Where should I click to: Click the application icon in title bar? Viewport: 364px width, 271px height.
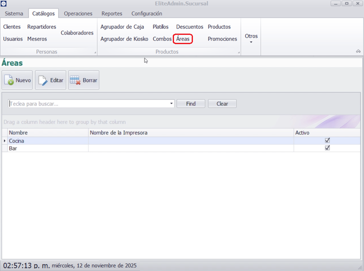(x=3, y=3)
